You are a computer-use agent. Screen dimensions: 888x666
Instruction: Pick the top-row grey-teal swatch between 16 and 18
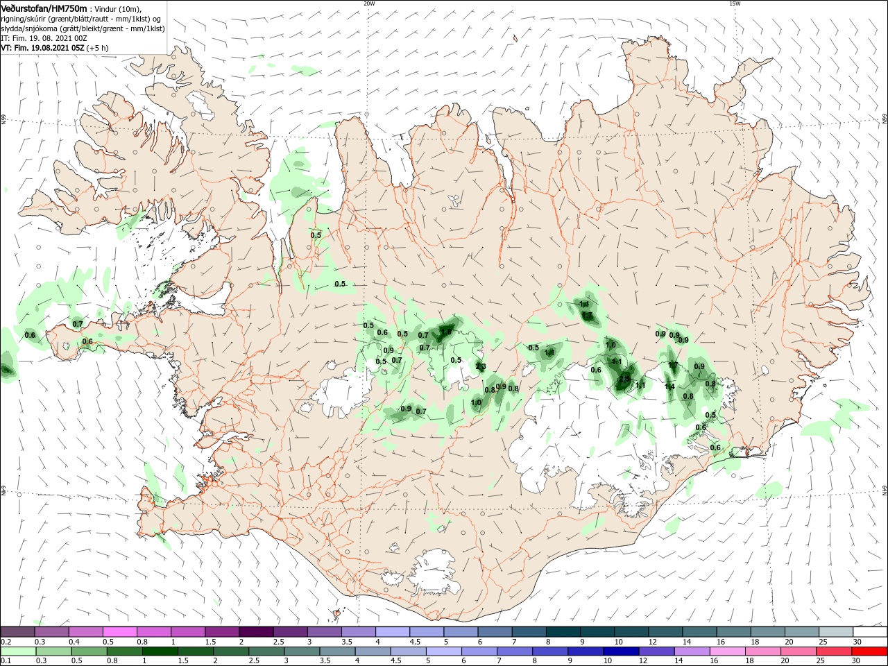tap(735, 632)
